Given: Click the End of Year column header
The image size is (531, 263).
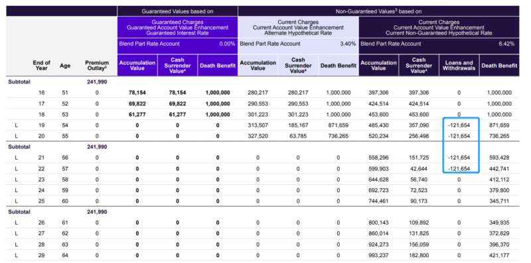Looking at the screenshot, I should [x=41, y=65].
